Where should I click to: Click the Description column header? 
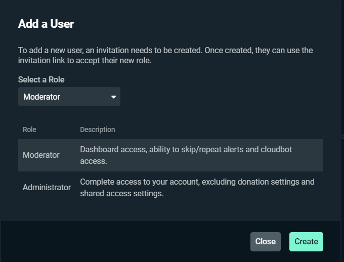tap(98, 129)
